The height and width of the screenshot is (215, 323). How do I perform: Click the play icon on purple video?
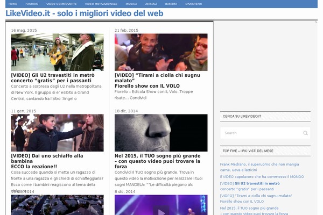point(161,211)
